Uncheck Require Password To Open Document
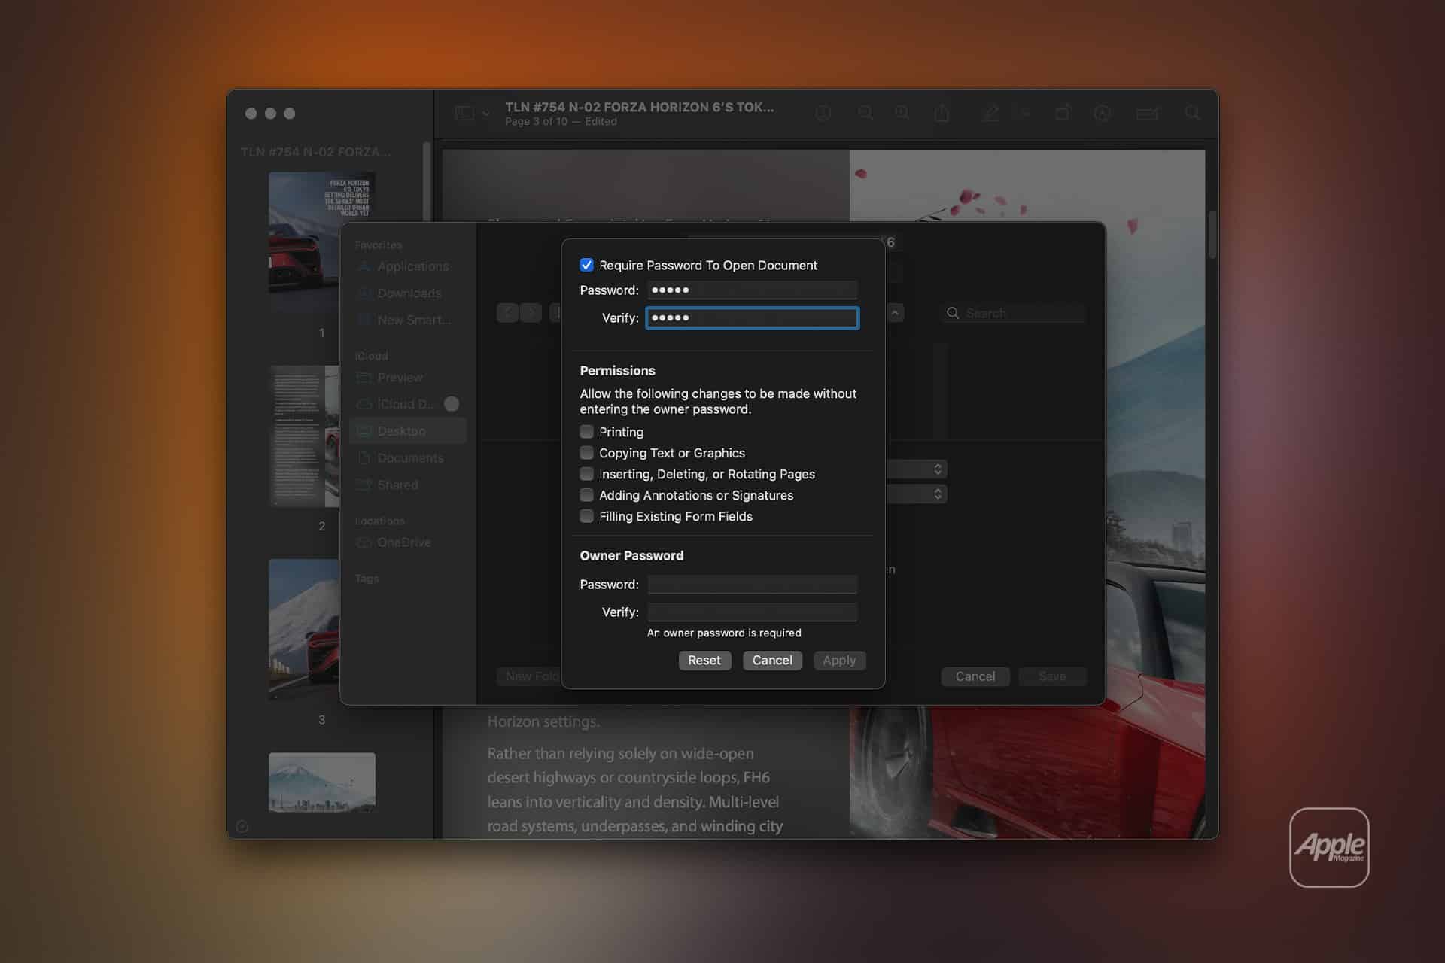1445x963 pixels. tap(586, 265)
